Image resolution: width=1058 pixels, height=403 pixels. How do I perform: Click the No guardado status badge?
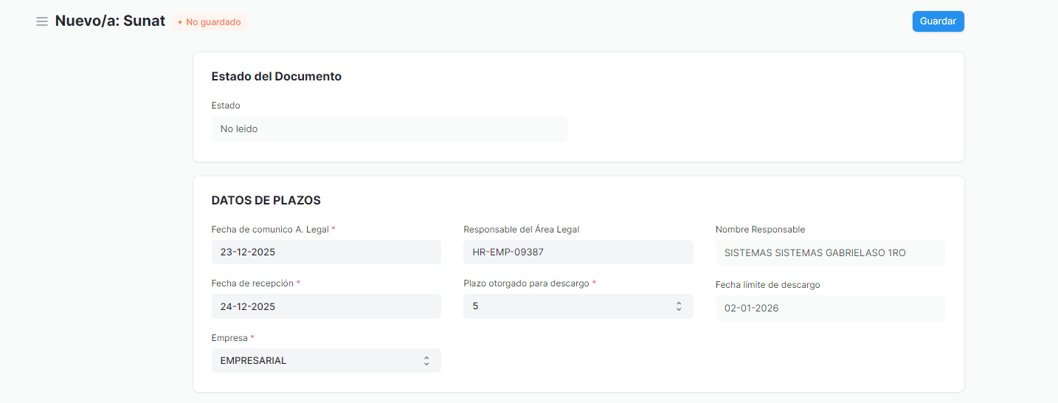pos(210,22)
